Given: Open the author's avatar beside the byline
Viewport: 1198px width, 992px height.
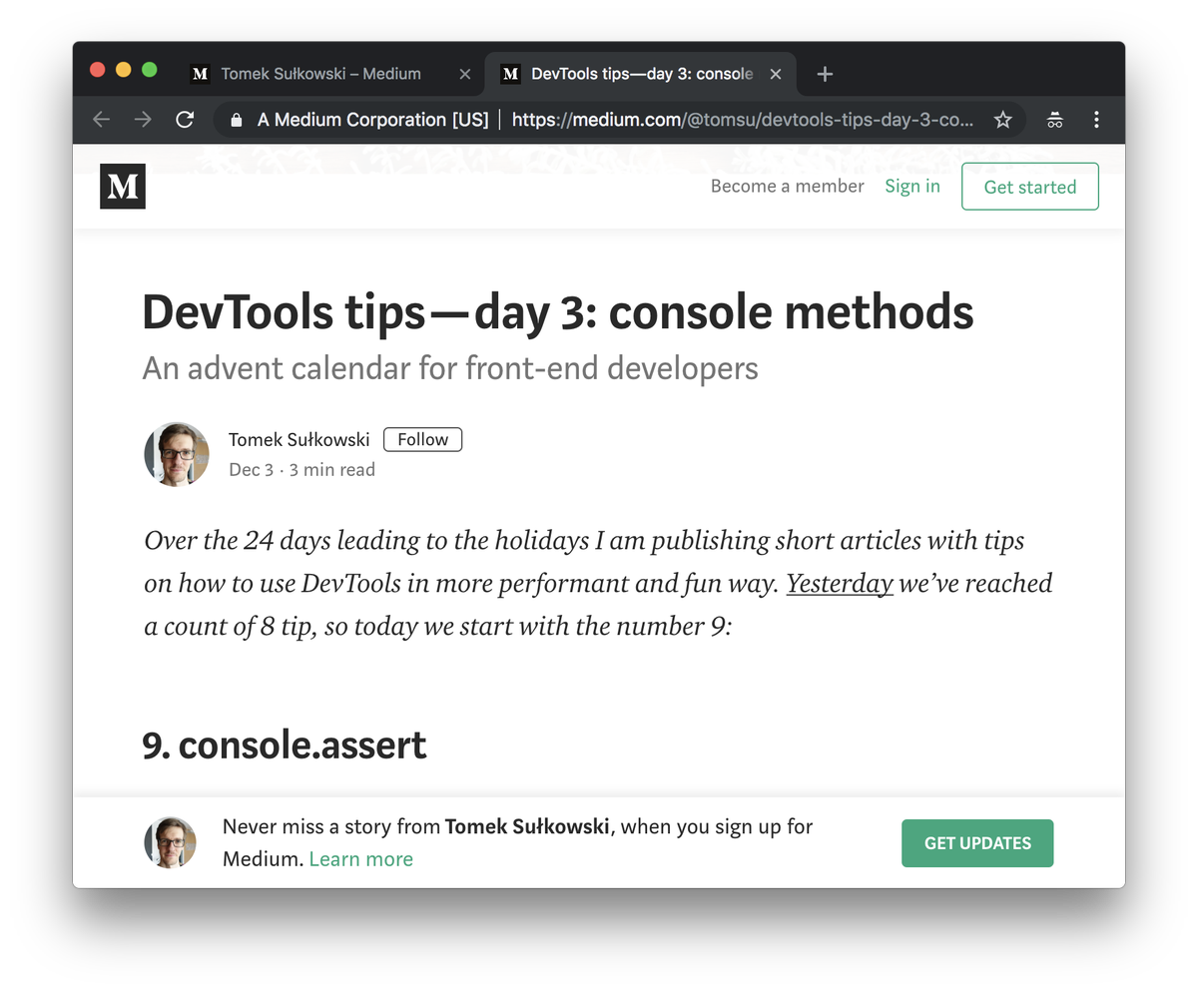Looking at the screenshot, I should [177, 454].
